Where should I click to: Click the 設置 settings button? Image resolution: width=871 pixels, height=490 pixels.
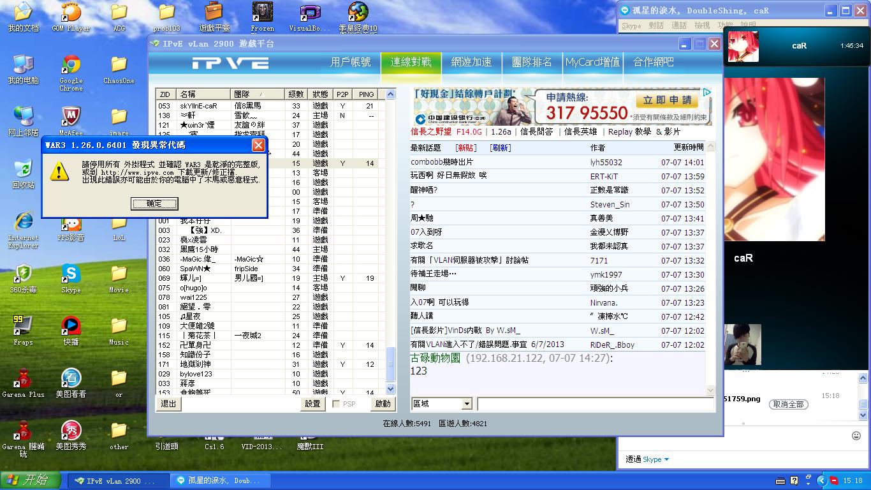[312, 404]
